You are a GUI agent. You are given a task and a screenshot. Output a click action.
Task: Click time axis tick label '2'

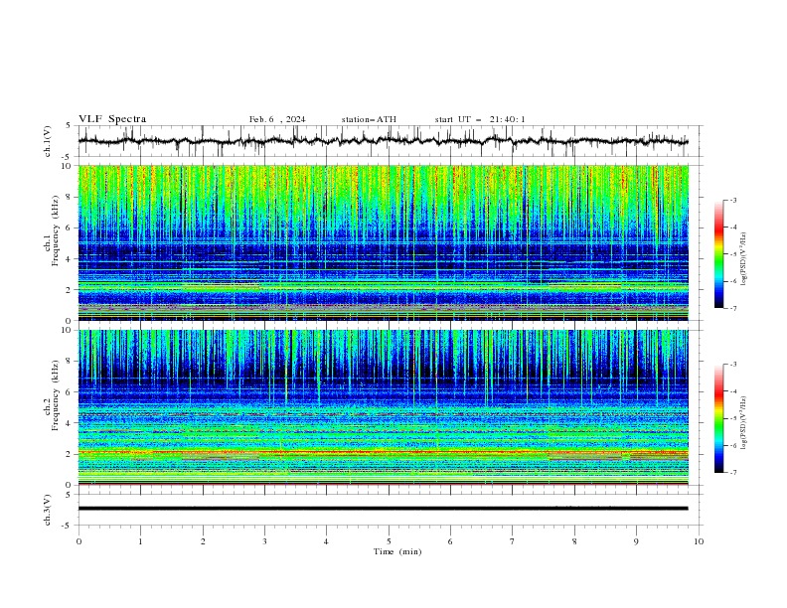click(203, 541)
